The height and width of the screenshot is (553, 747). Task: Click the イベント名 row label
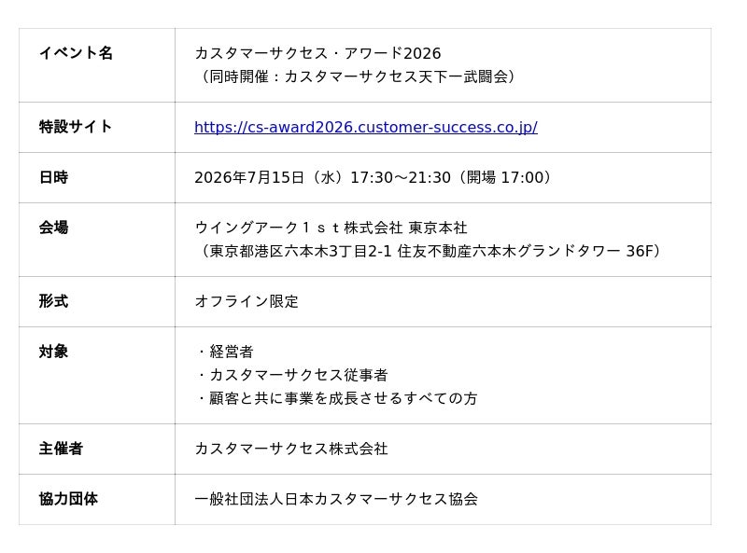pos(76,53)
